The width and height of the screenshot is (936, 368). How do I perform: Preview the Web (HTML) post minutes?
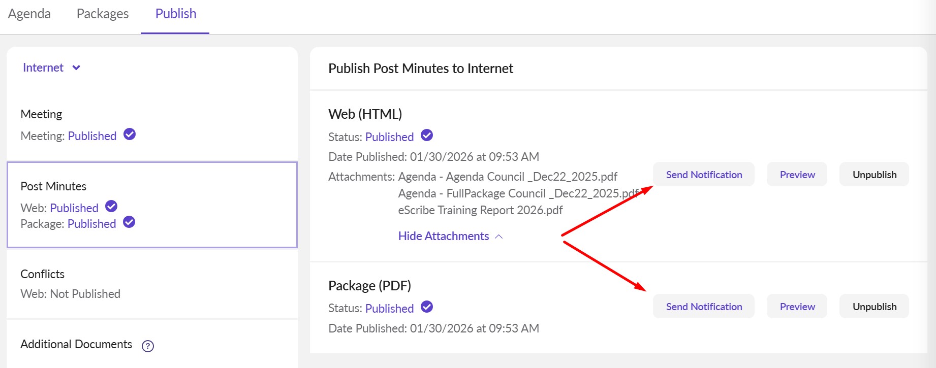point(797,175)
